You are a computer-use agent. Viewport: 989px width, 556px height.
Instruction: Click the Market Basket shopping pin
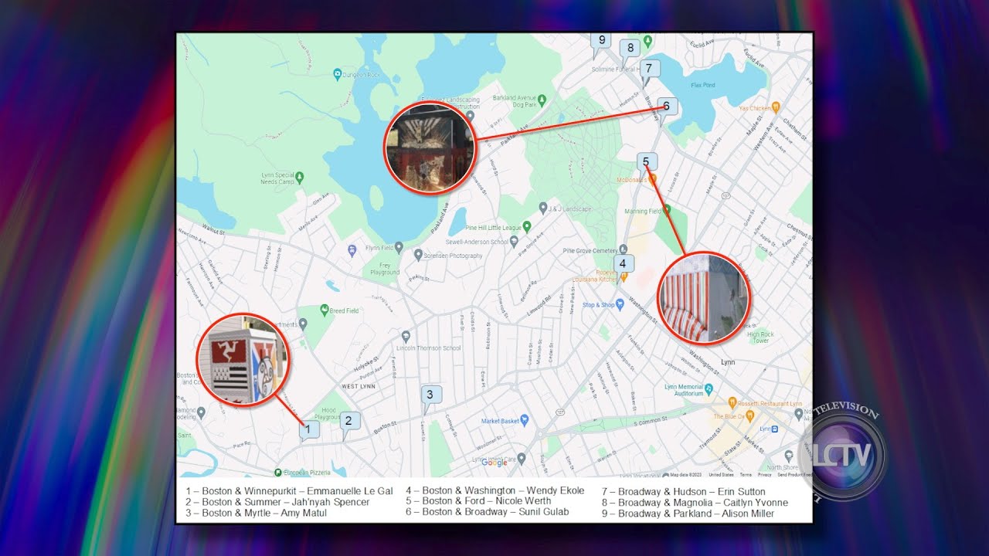pos(525,420)
